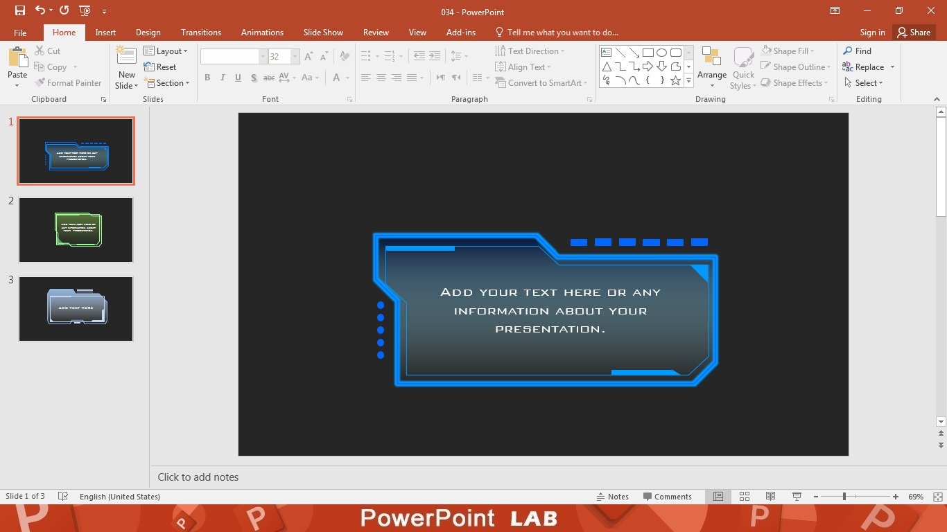Switch to the Design tab
The width and height of the screenshot is (947, 532).
coord(148,32)
